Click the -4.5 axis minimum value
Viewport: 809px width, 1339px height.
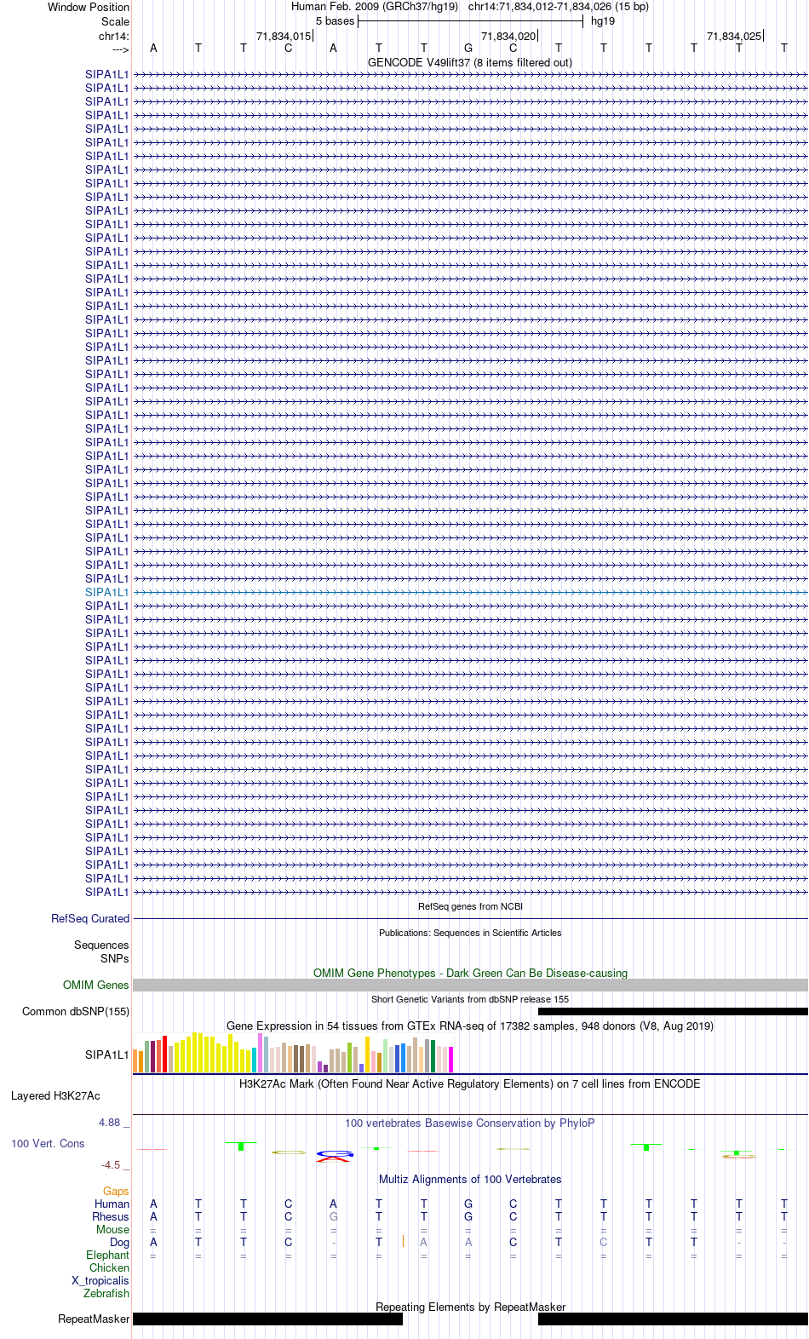tap(111, 1164)
